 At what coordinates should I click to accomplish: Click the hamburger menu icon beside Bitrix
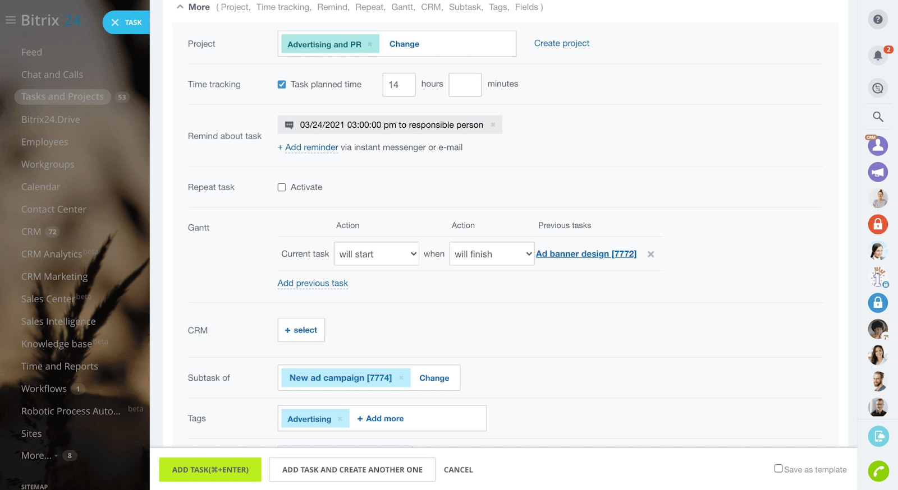10,21
